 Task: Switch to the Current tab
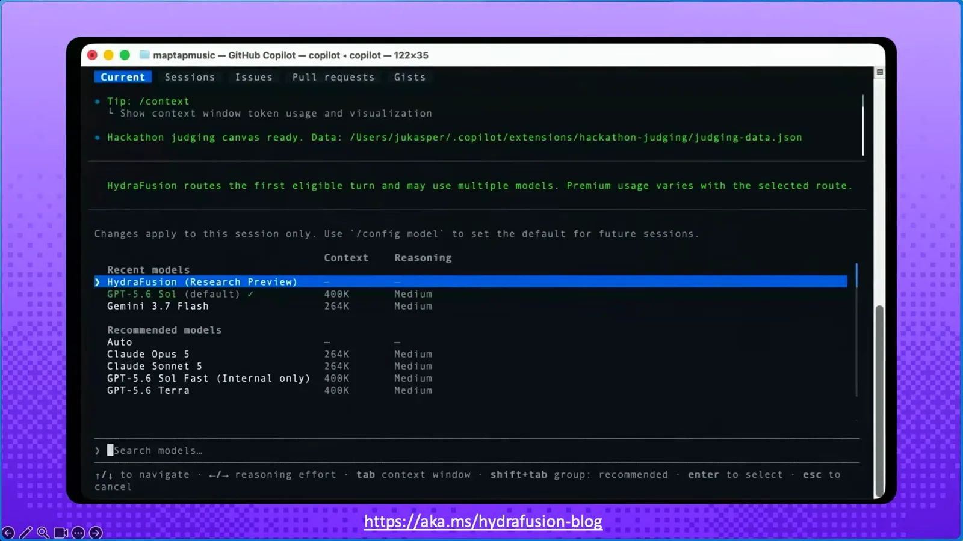click(x=123, y=77)
